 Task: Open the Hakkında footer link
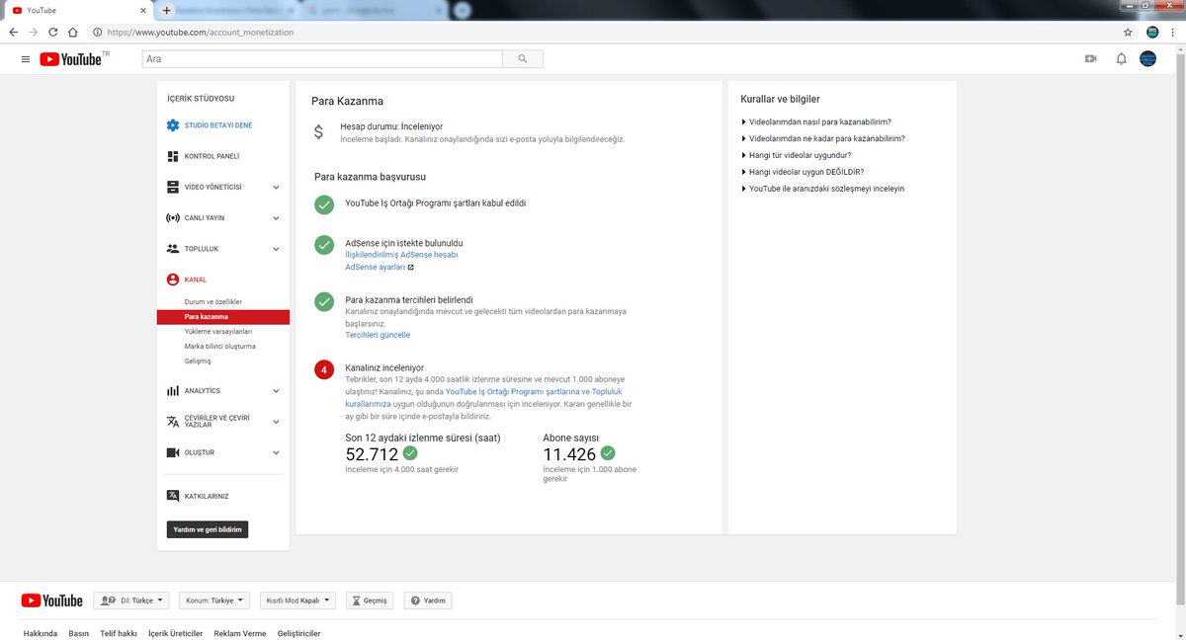41,633
